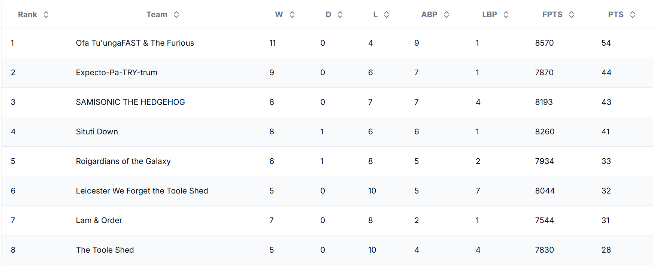
Task: Click the sort arrows beside D
Action: [340, 15]
